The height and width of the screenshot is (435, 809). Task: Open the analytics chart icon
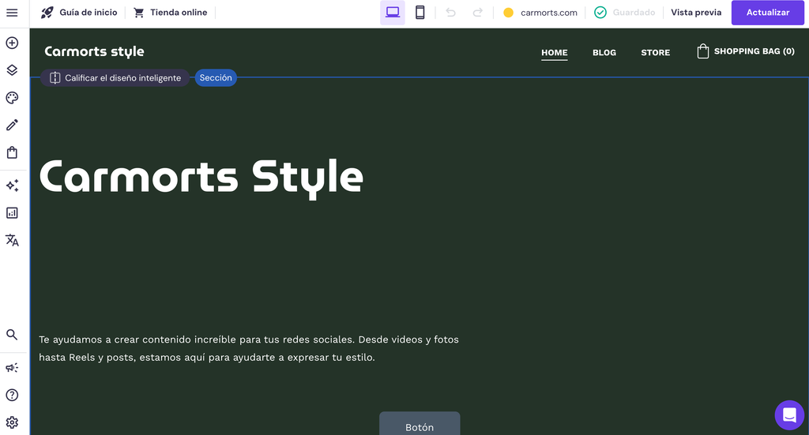12,213
